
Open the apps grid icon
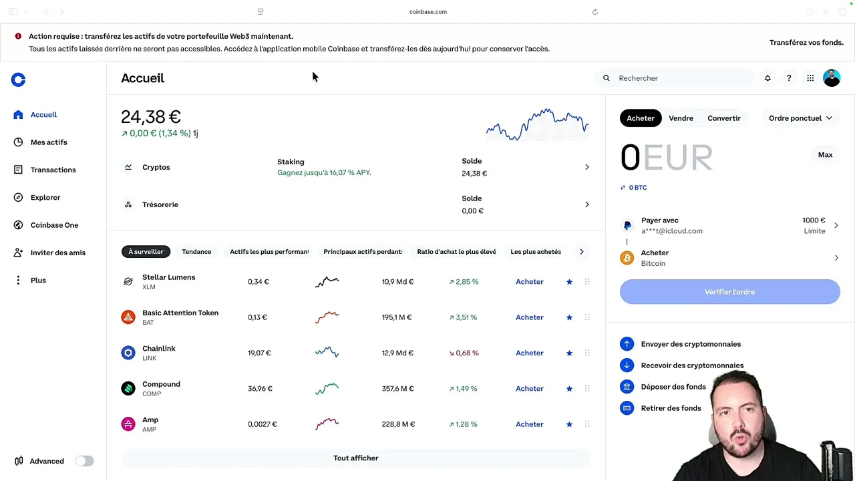(810, 78)
